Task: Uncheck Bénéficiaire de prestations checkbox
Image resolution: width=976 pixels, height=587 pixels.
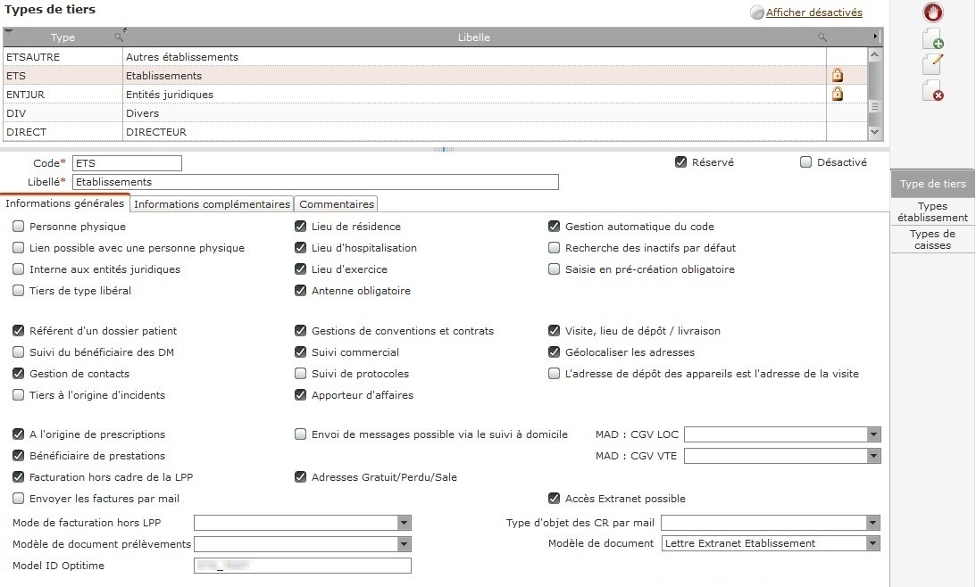Action: tap(18, 456)
